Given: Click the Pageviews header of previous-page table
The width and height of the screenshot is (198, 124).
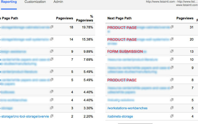Looking at the screenshot, I should 65,18.
